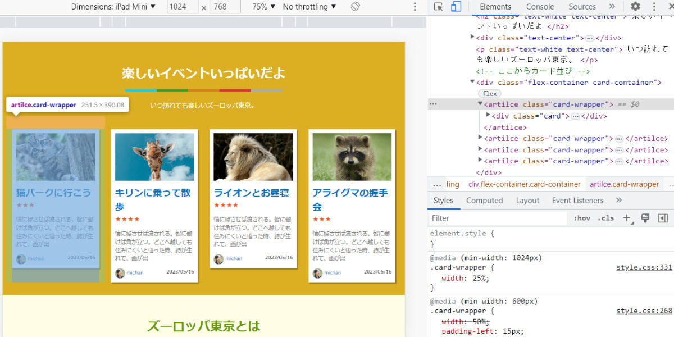Open actions dots beside selected artilce row

(433, 104)
